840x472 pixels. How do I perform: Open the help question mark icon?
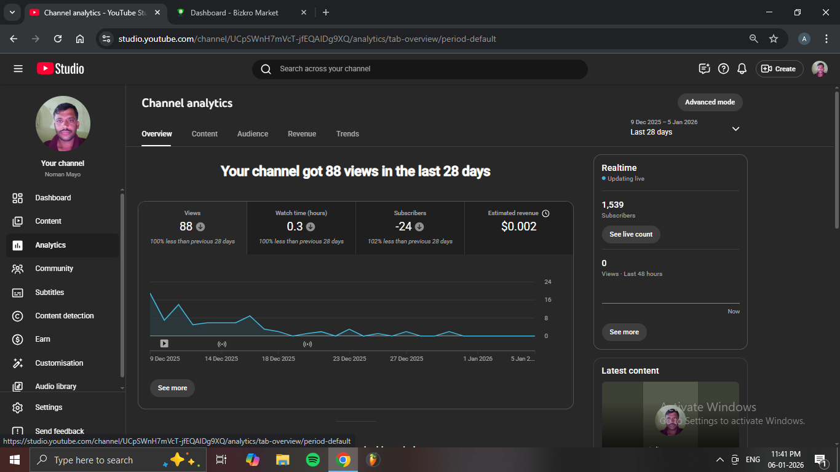coord(724,69)
